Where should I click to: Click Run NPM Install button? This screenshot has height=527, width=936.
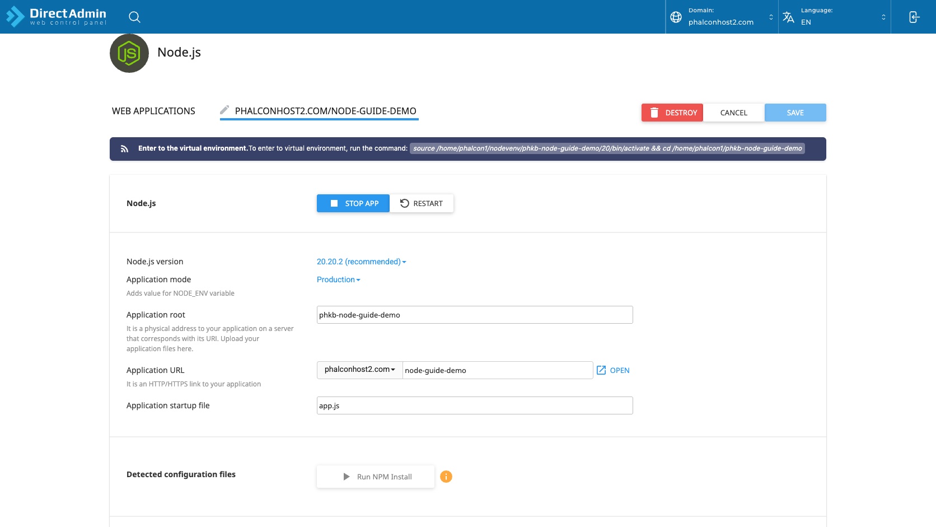pyautogui.click(x=376, y=477)
